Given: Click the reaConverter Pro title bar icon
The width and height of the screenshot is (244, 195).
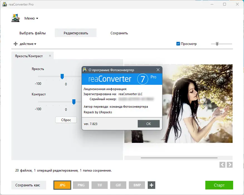Looking at the screenshot, I should click(5, 4).
